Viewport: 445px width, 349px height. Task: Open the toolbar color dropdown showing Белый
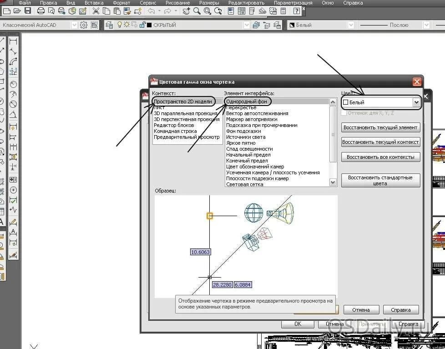coord(351,25)
